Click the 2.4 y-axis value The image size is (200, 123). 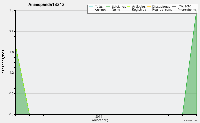point(11,31)
